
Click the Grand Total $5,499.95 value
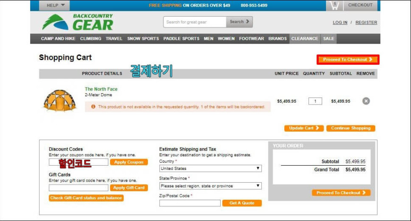point(355,169)
